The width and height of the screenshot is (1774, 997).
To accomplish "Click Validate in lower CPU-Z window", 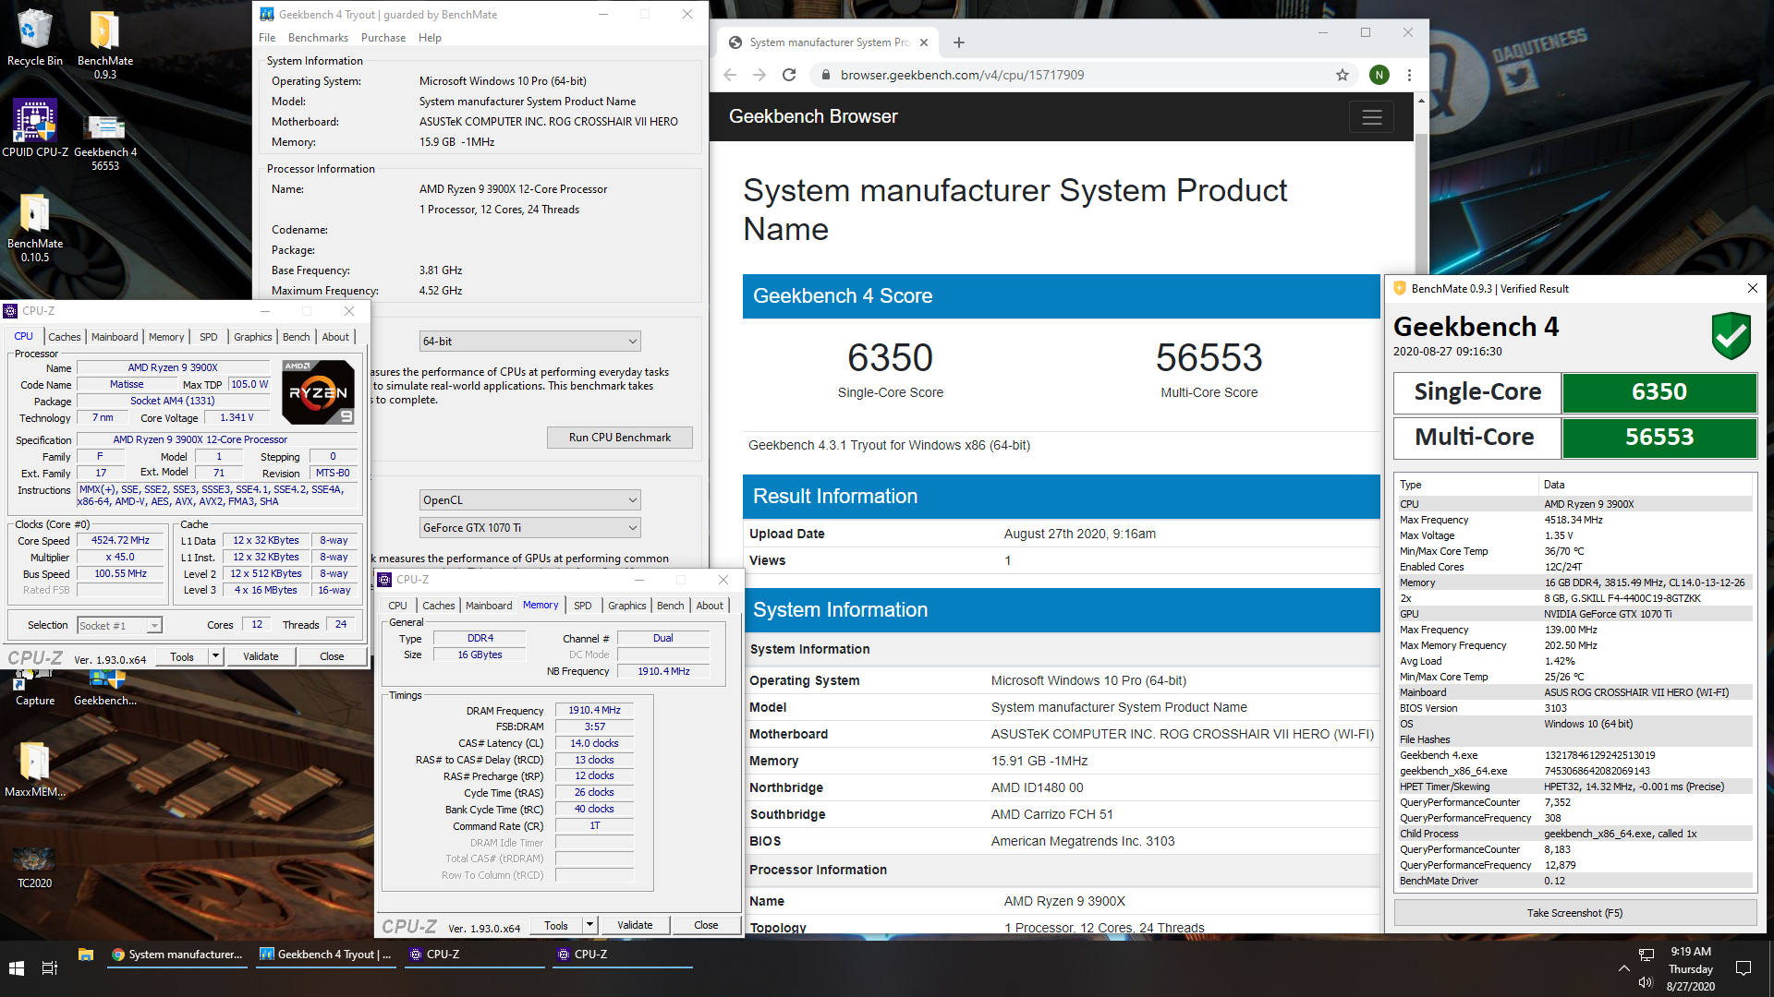I will (635, 925).
